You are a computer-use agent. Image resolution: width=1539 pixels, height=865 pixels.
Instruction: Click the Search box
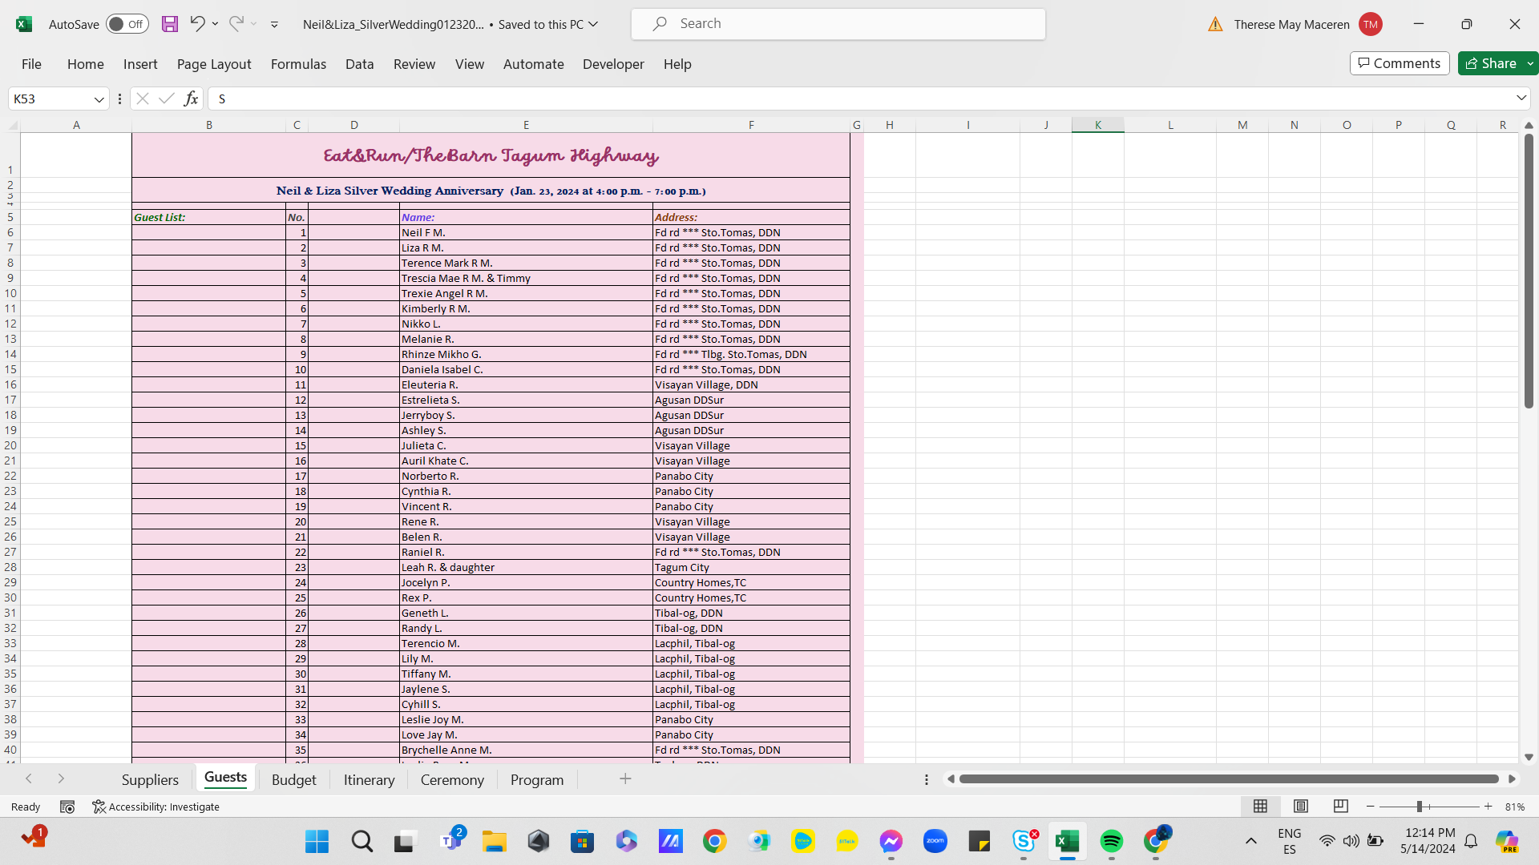838,24
